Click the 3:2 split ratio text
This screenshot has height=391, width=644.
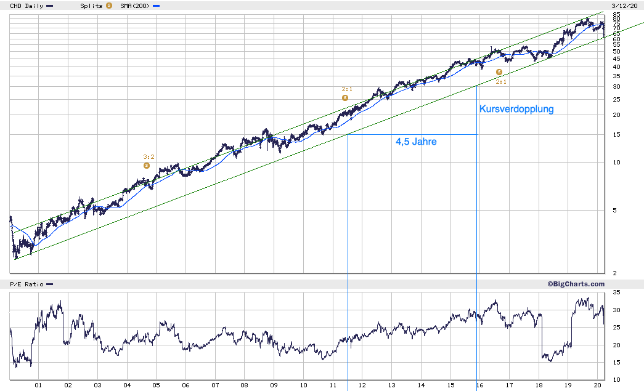click(x=149, y=157)
